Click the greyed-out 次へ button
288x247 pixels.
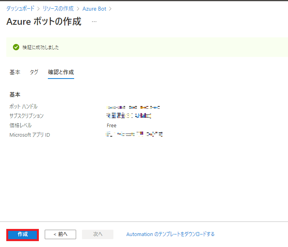tap(98, 234)
